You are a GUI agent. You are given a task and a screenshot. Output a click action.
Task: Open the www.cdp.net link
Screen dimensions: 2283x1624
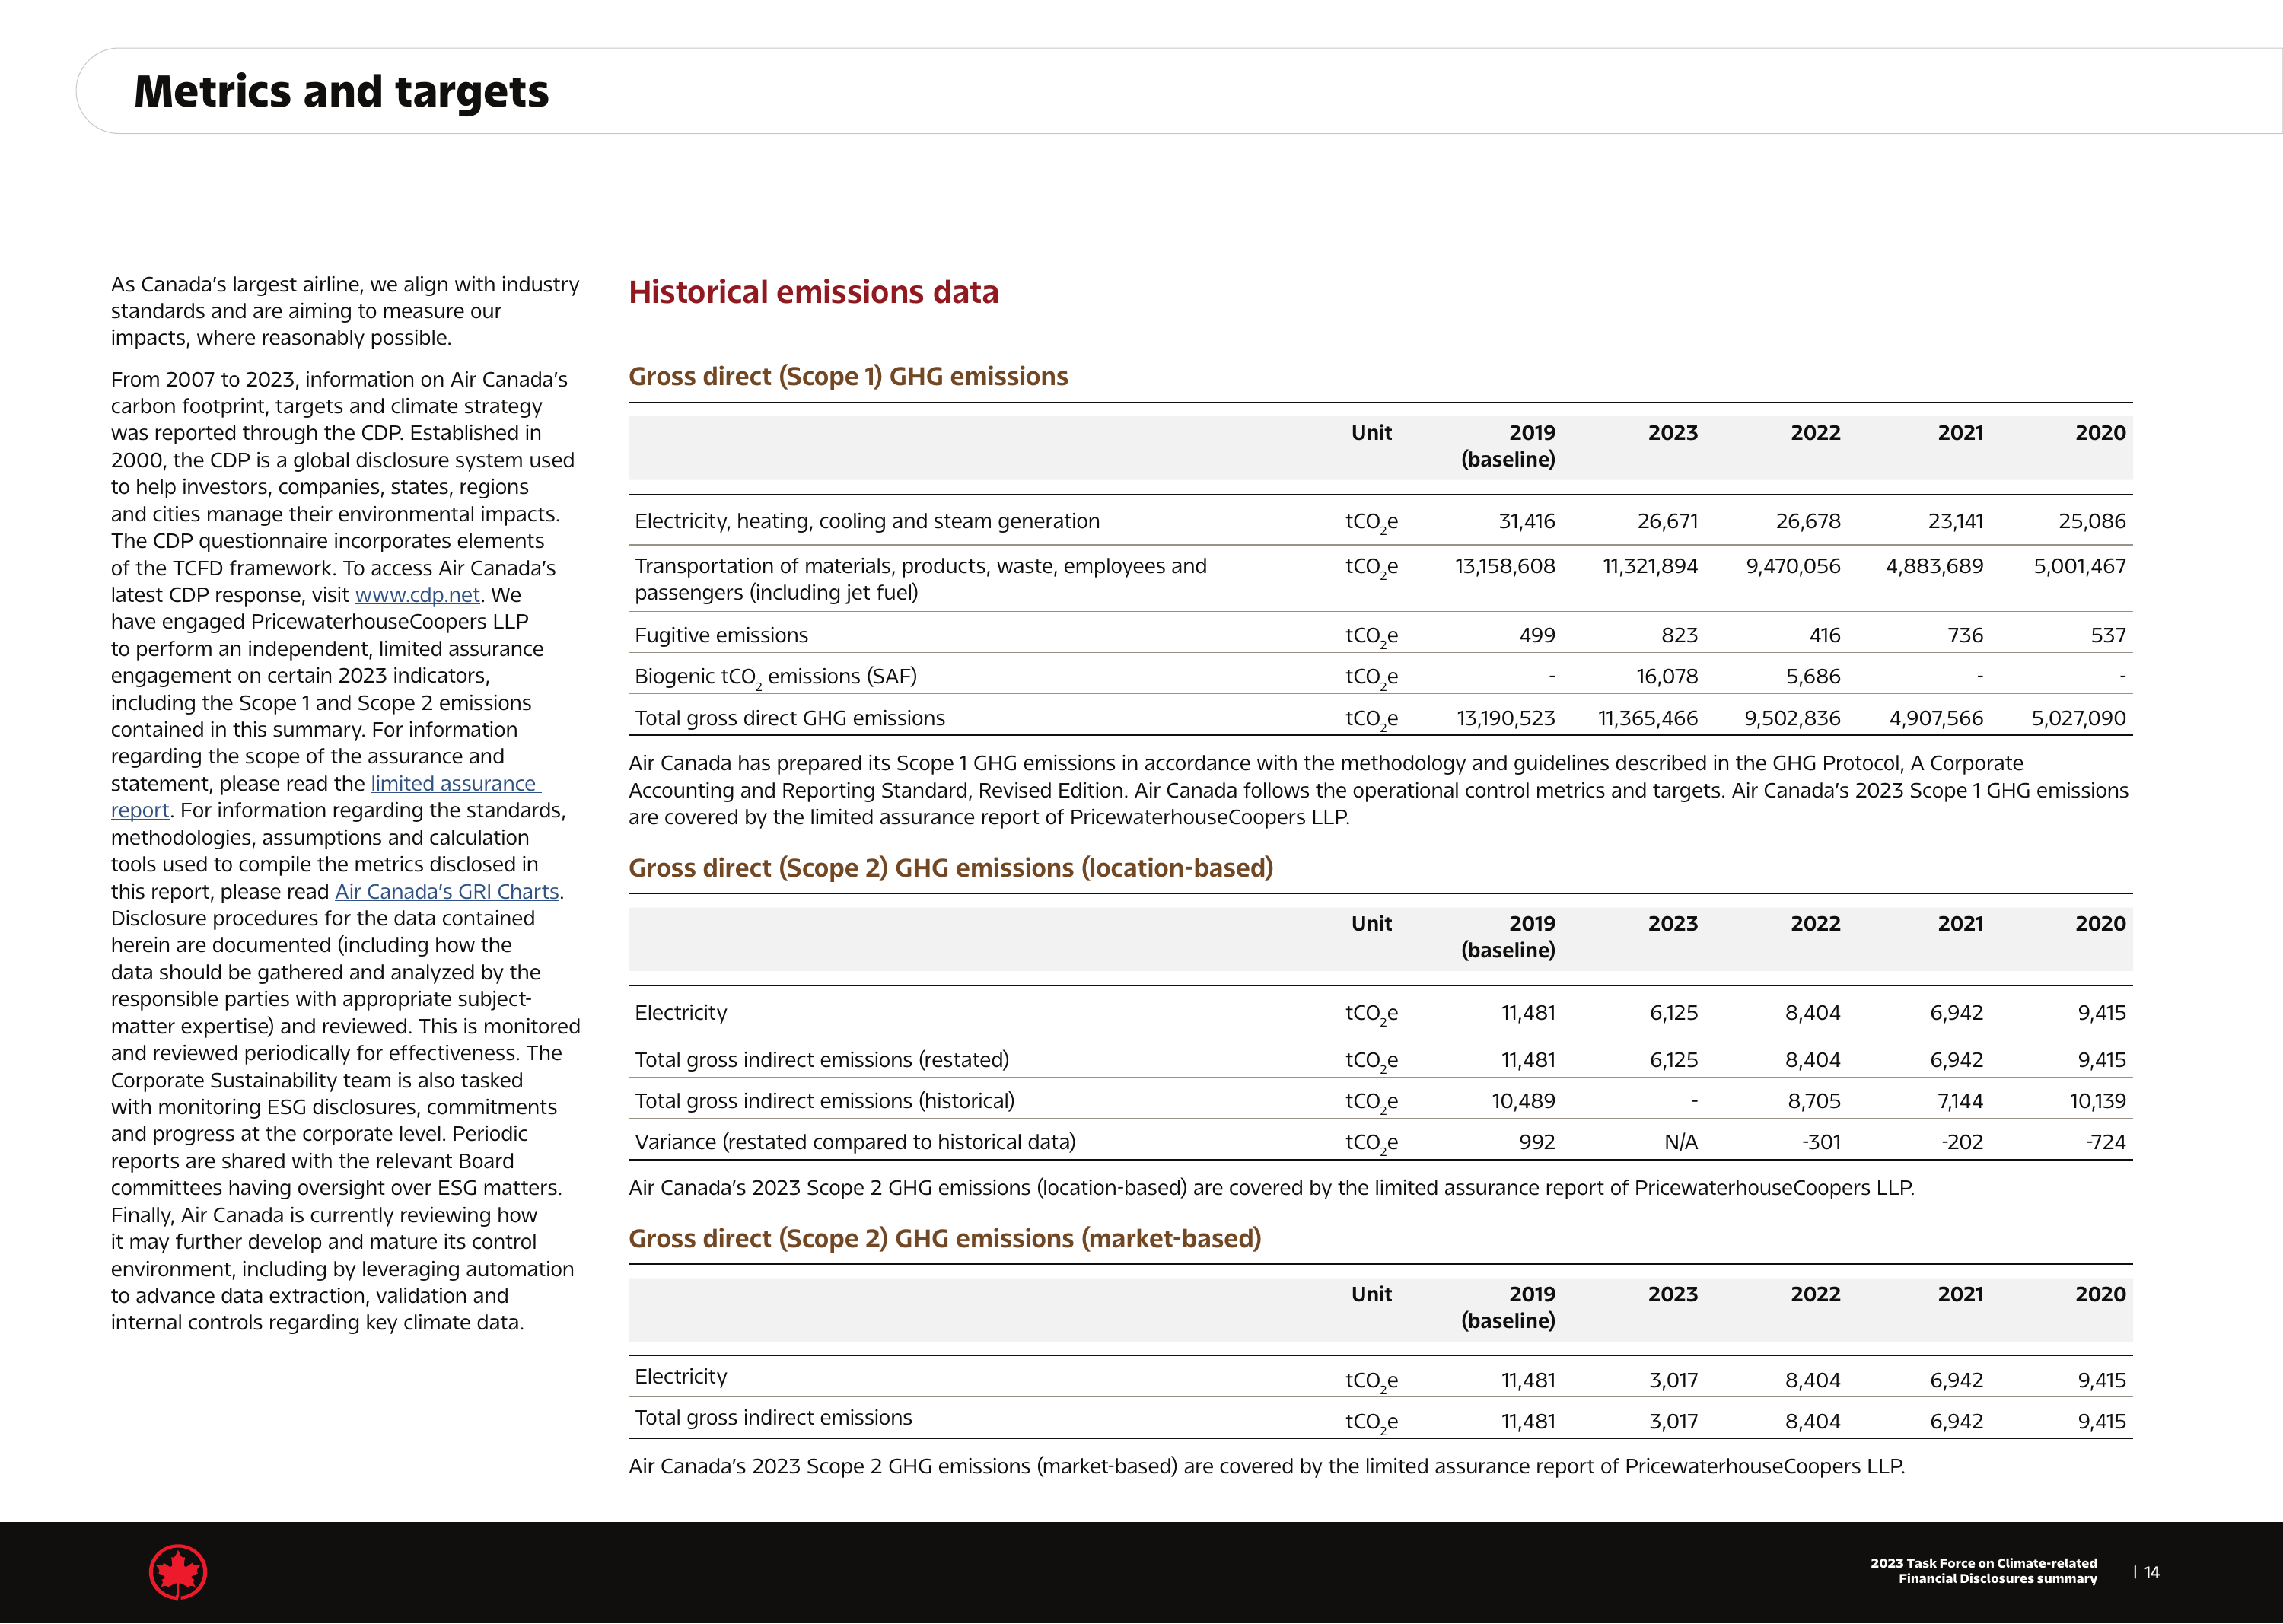point(417,595)
